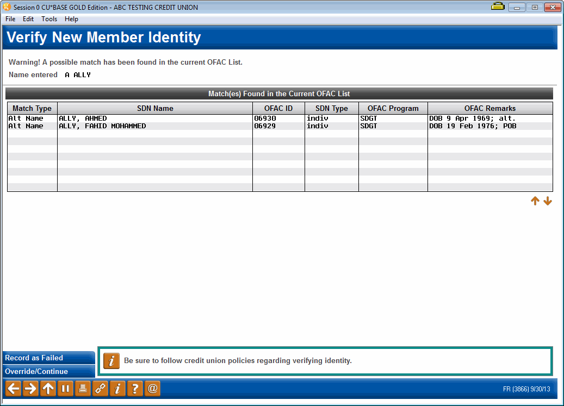Click the back arrow navigation icon
Image resolution: width=564 pixels, height=406 pixels.
click(13, 388)
